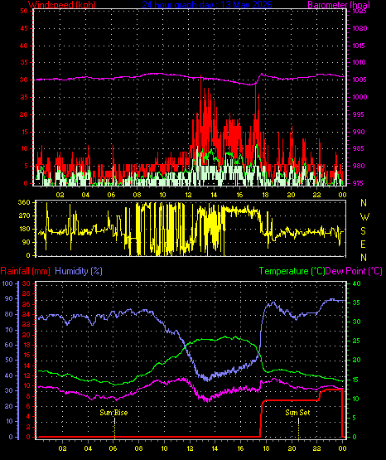Click the "975" barometer axis value
This screenshot has width=386, height=460.
[x=358, y=183]
